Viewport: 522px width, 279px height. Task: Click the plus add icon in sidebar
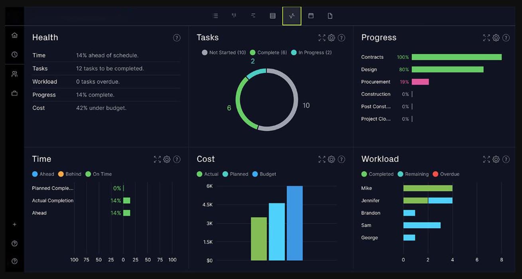14,224
